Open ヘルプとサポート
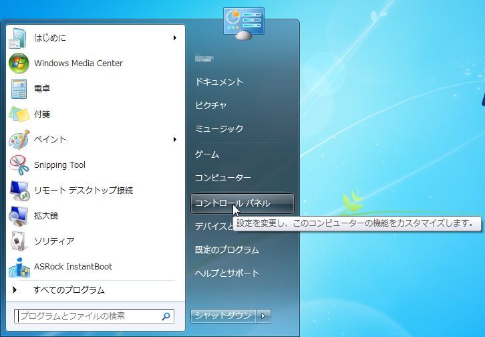Screen dimensions: 485x337 coord(227,273)
